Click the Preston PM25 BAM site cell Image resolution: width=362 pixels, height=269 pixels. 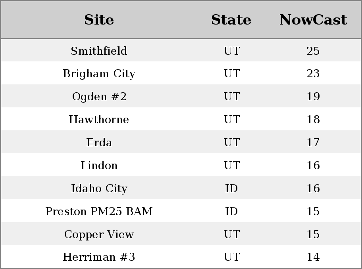point(99,212)
